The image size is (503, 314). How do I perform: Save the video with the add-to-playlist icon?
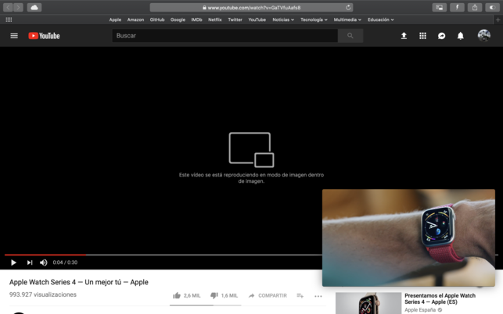300,295
